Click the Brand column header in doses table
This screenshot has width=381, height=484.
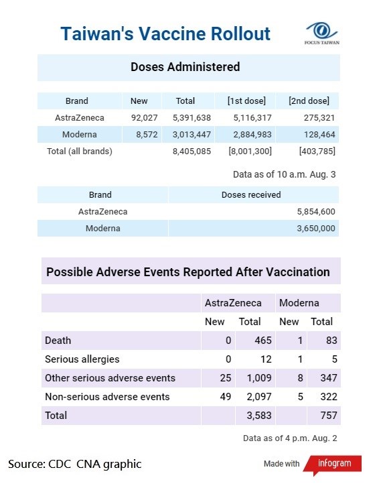[77, 101]
